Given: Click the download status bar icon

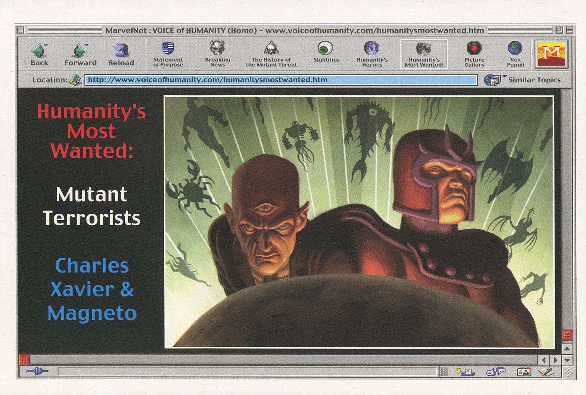Looking at the screenshot, I should coord(465,372).
